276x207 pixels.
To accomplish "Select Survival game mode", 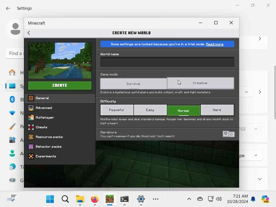I will click(x=133, y=84).
